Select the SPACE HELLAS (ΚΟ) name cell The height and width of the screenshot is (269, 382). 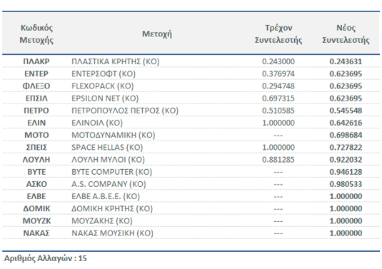107,147
